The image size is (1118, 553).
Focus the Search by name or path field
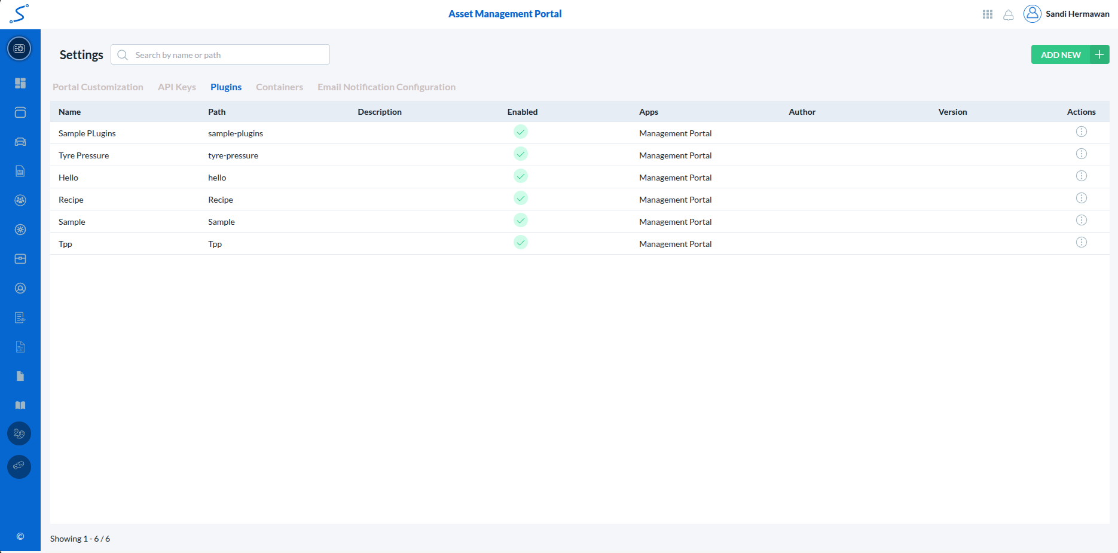click(x=220, y=54)
